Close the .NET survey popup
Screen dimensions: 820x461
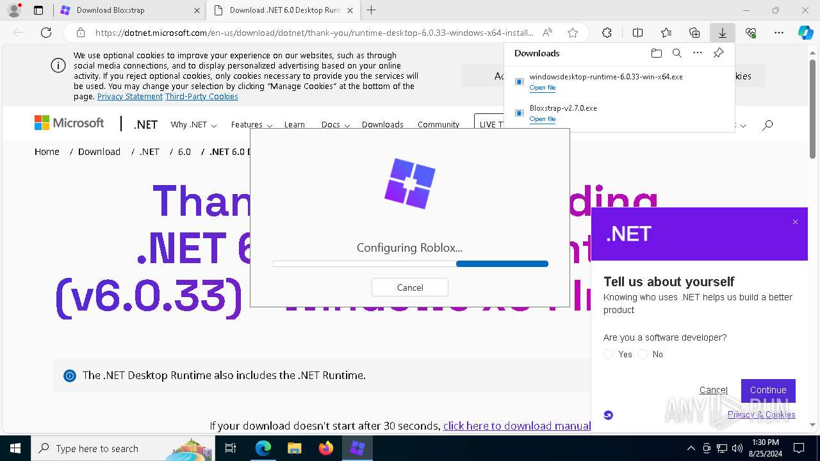click(795, 222)
